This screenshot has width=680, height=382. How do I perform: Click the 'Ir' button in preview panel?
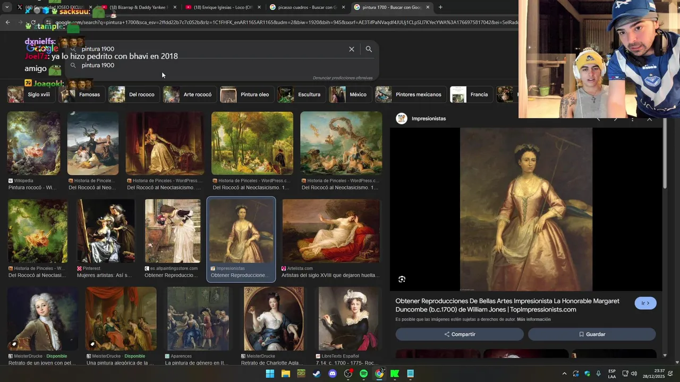(645, 303)
